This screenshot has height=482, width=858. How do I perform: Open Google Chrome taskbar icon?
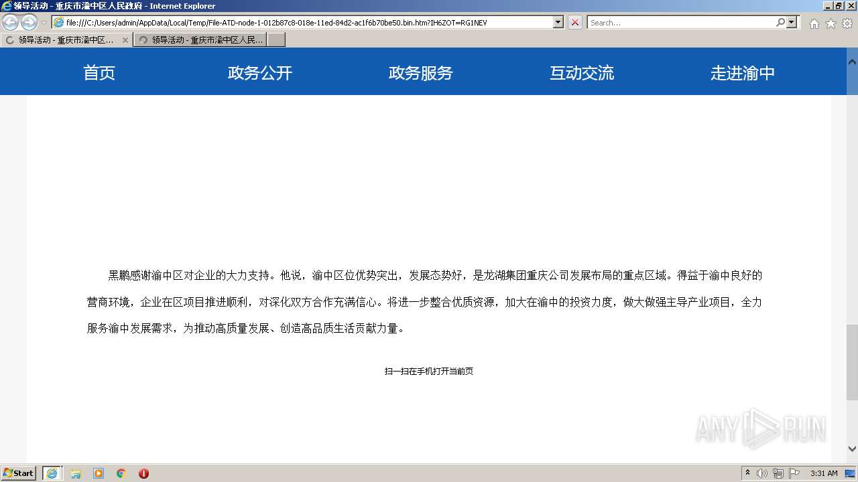click(x=121, y=473)
